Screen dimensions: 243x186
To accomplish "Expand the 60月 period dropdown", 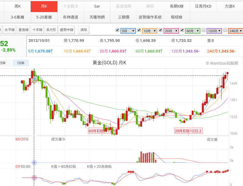I will (x=193, y=31).
